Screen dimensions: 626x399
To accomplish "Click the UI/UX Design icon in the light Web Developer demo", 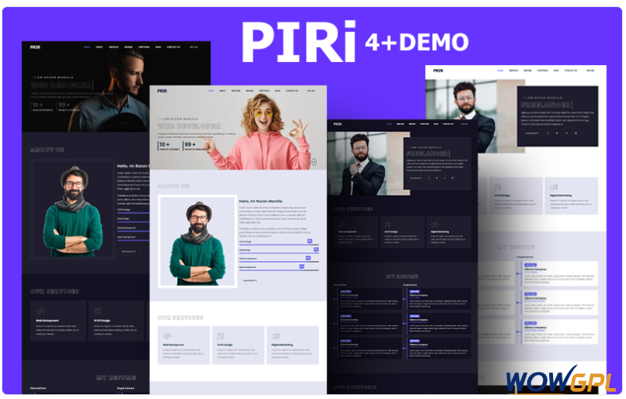I will tap(220, 336).
